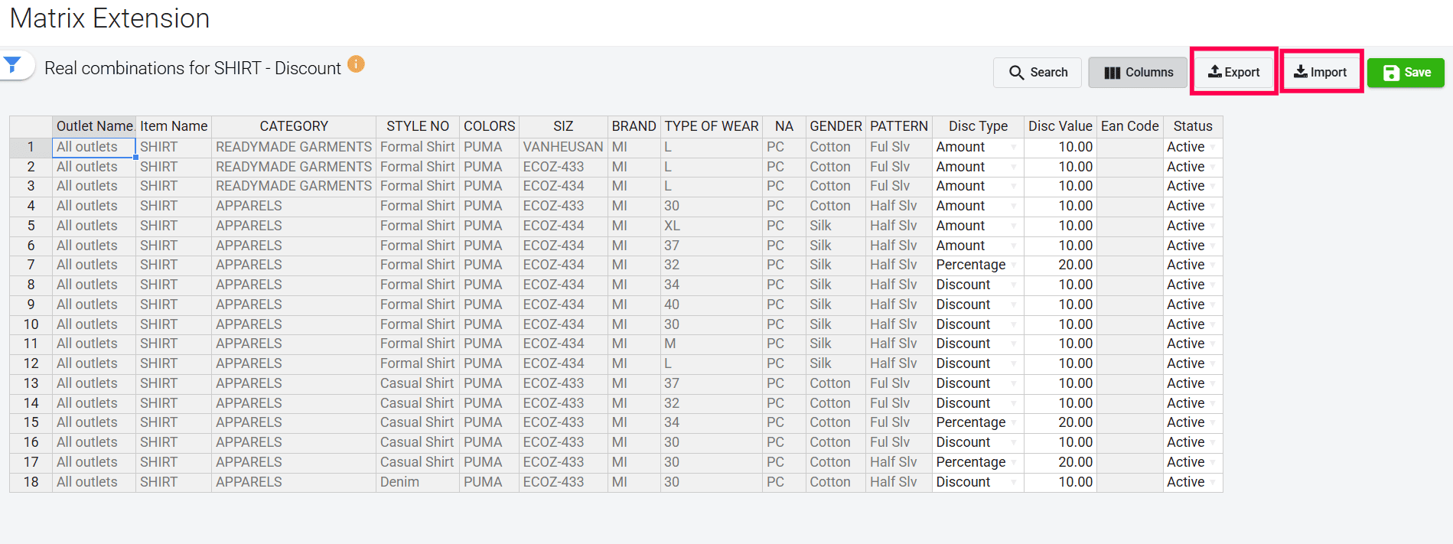Open Status dropdown in row 18

click(x=1213, y=483)
